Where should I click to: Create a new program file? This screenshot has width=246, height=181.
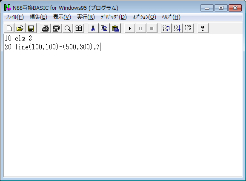tap(9, 29)
